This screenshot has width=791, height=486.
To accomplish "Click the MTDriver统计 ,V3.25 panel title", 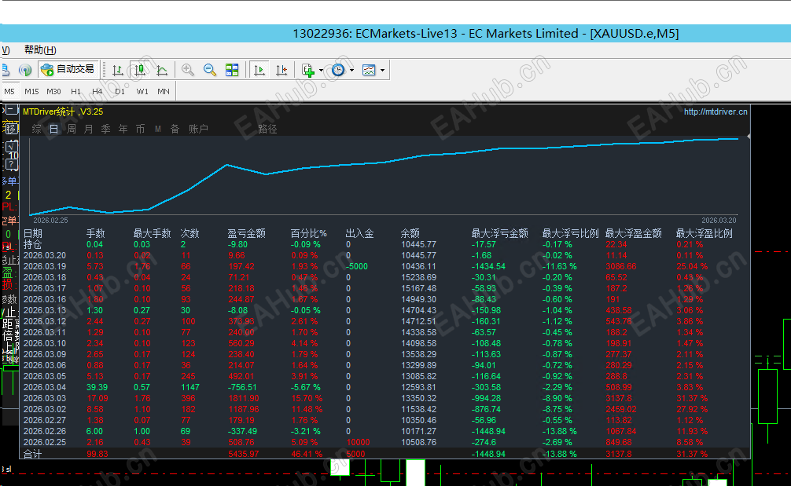I will click(63, 111).
